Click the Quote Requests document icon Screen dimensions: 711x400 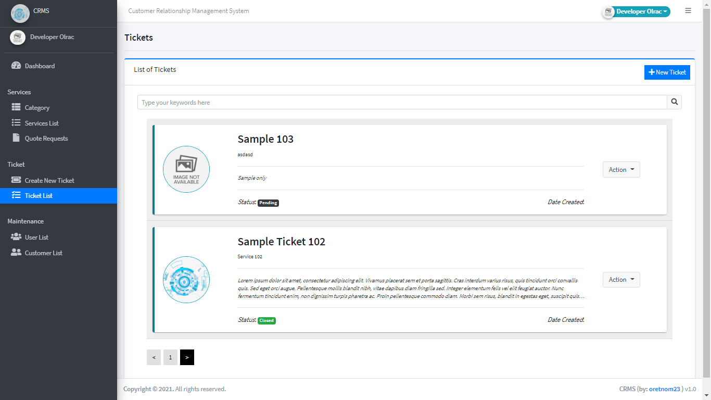coord(16,138)
